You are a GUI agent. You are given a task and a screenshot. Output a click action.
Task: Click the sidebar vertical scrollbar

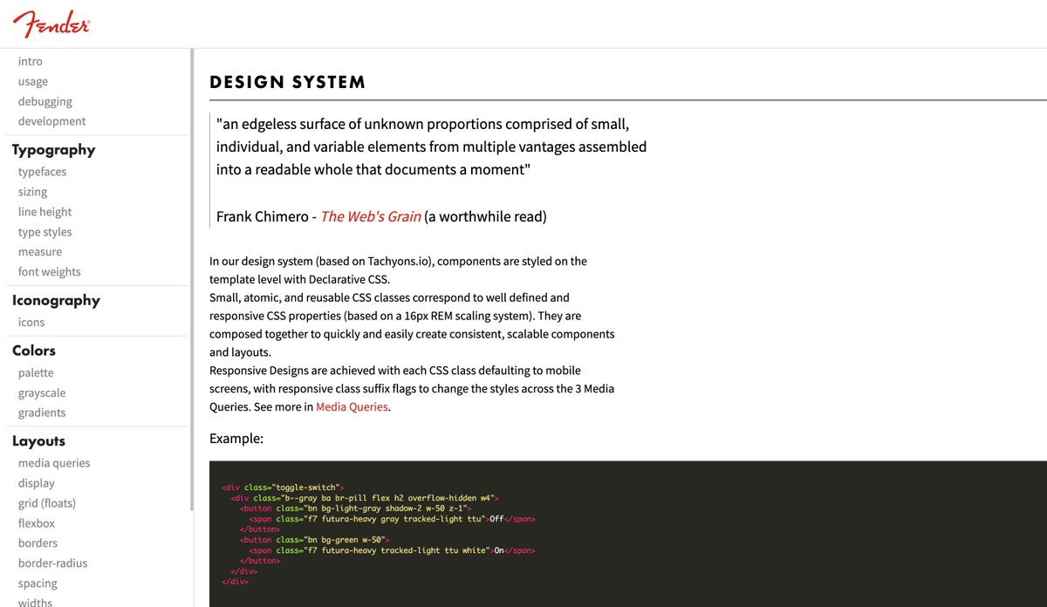point(192,279)
